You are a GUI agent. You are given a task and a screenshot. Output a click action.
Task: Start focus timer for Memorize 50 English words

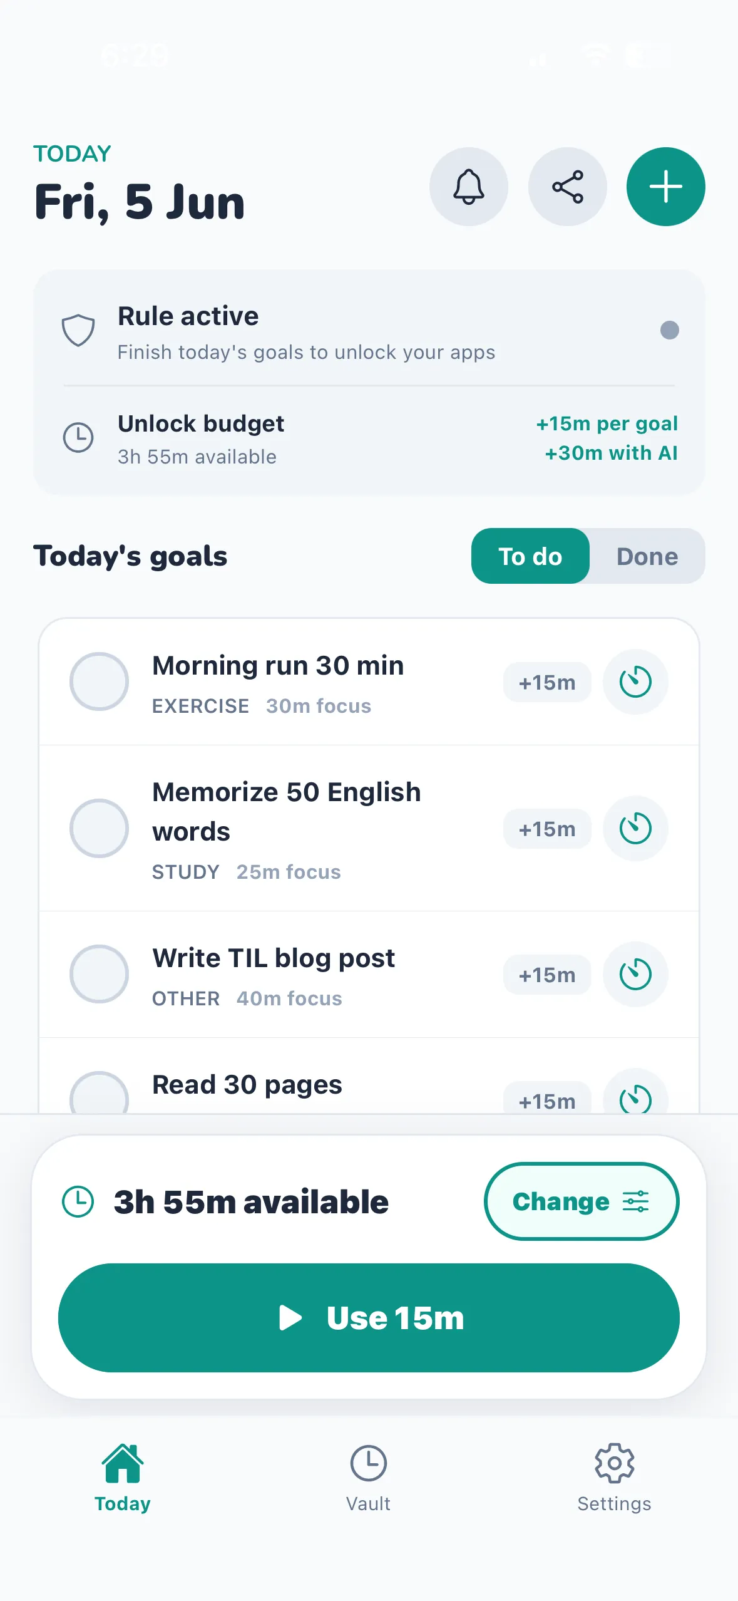click(635, 828)
